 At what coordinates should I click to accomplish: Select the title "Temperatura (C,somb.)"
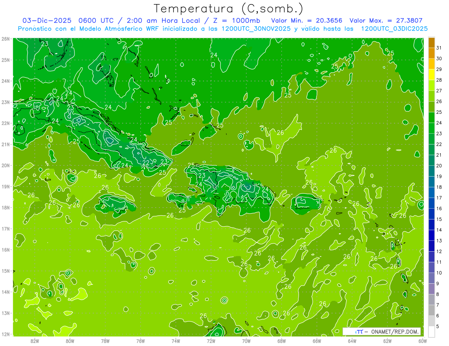click(x=229, y=9)
